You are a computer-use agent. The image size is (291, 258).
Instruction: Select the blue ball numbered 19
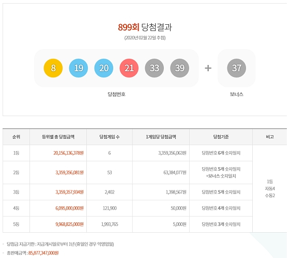pyautogui.click(x=79, y=68)
